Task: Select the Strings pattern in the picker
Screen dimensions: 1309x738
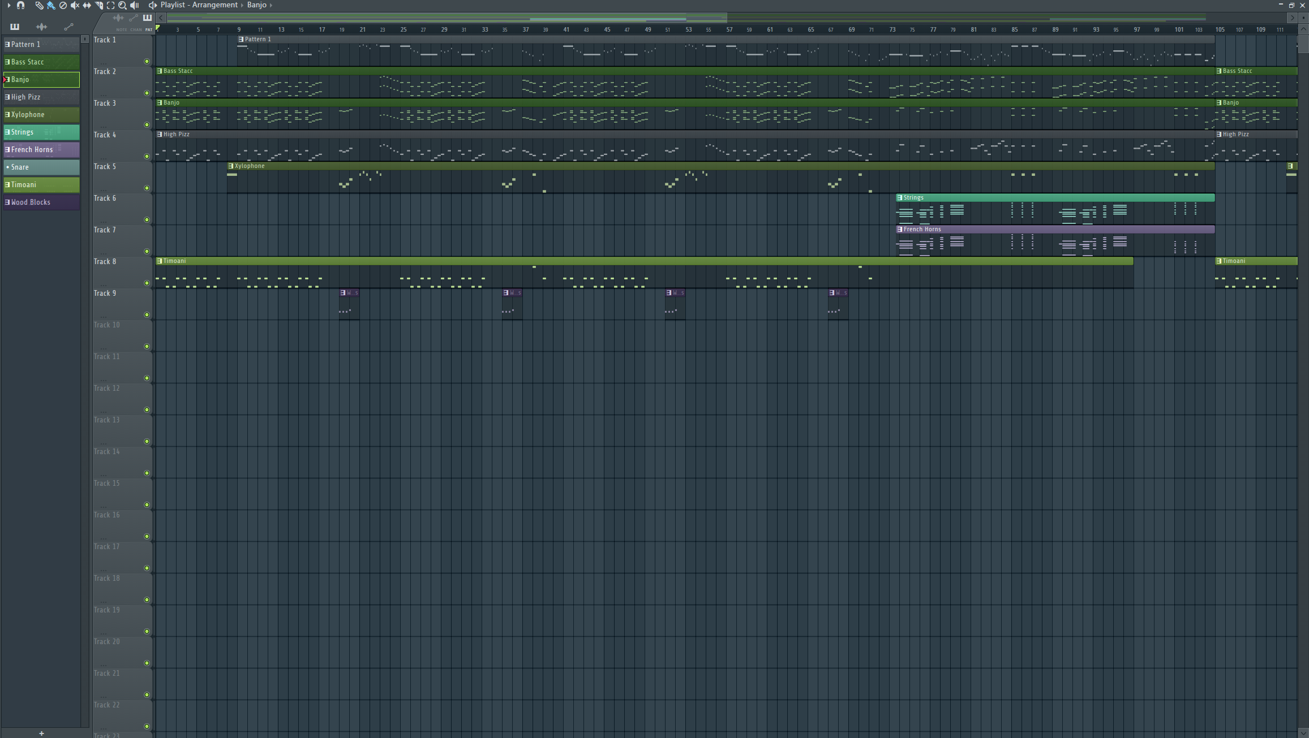Action: point(41,132)
